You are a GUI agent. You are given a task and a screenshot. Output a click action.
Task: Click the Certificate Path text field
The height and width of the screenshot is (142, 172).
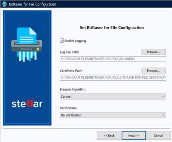coord(113,78)
